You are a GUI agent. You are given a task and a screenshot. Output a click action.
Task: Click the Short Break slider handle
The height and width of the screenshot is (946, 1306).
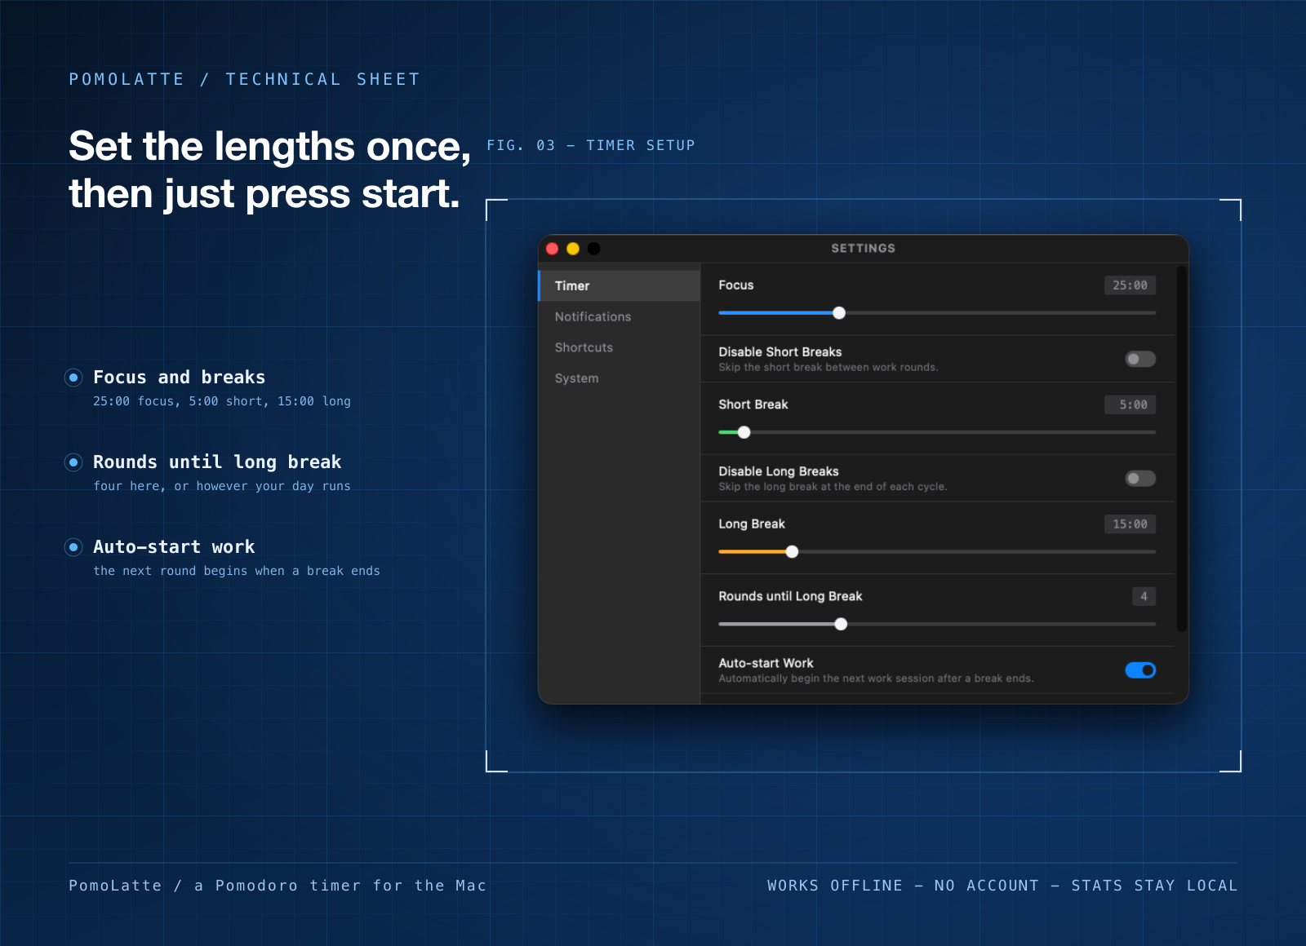coord(744,432)
